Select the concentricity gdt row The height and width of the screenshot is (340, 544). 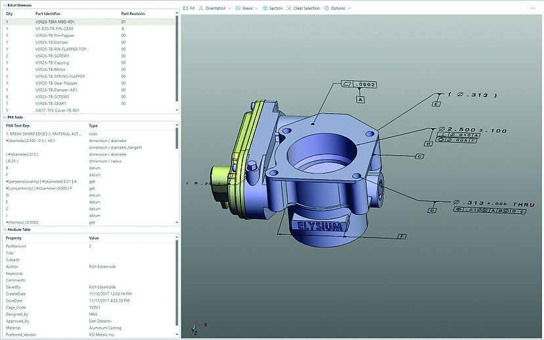coord(89,188)
